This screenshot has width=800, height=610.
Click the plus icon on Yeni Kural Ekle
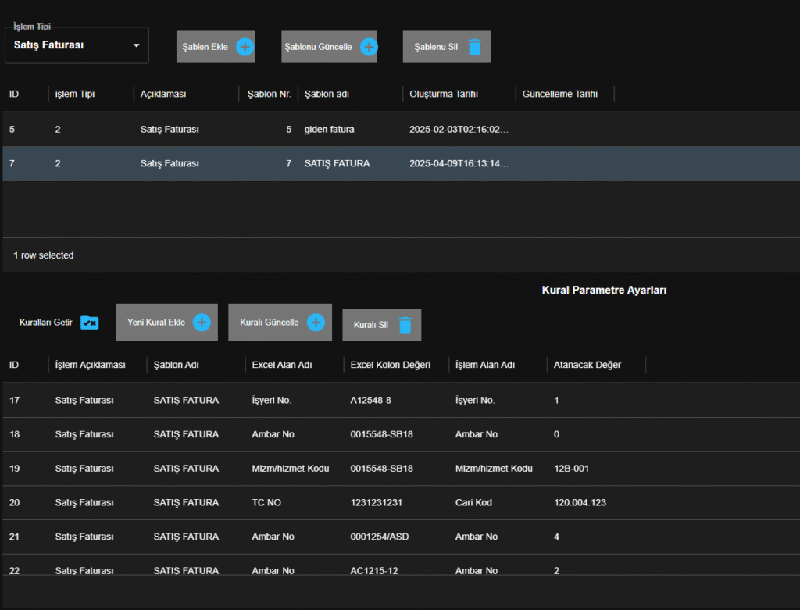202,323
